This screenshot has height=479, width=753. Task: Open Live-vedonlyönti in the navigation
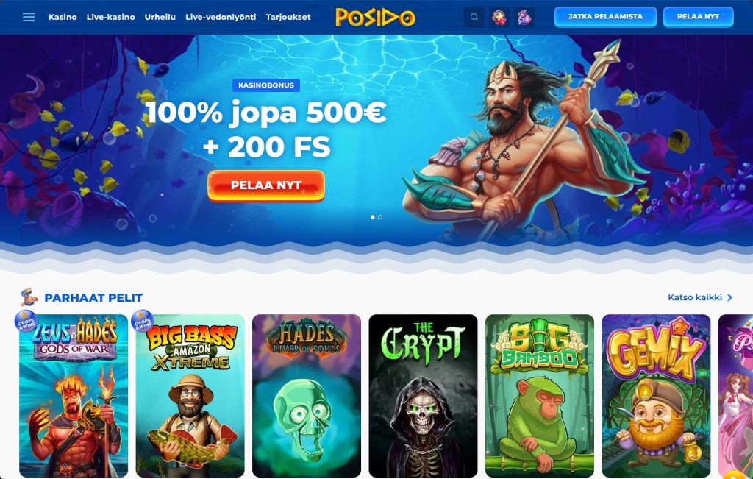[221, 17]
